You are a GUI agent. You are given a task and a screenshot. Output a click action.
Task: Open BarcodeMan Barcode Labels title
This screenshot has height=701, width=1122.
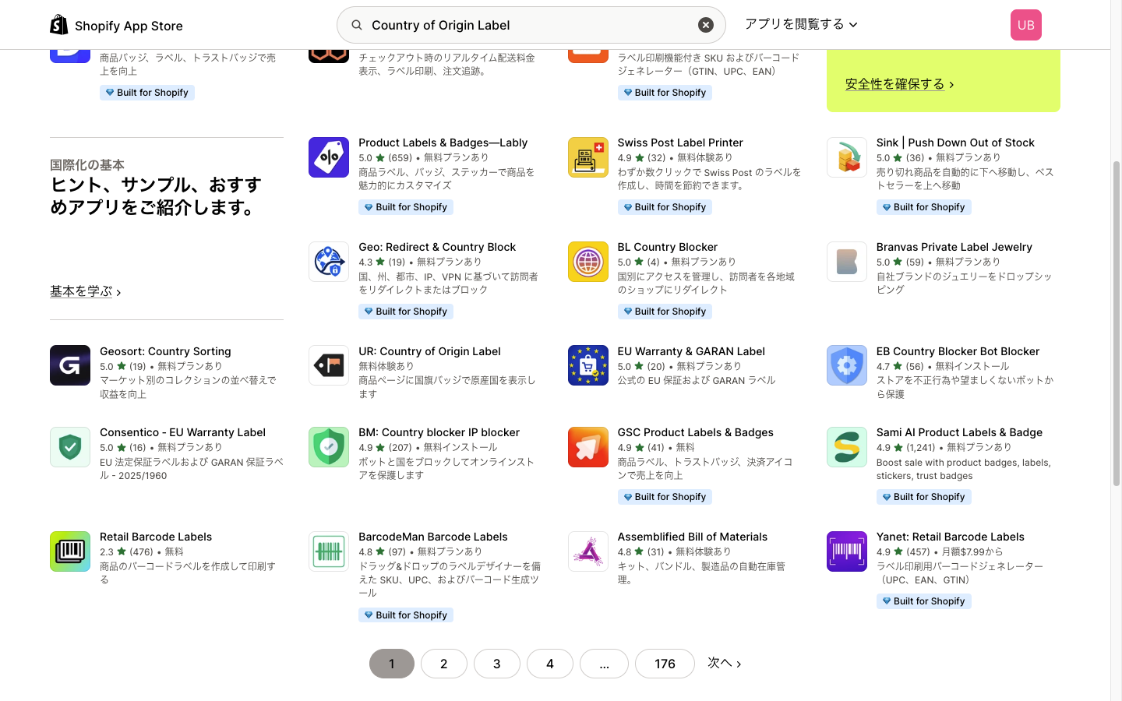click(433, 537)
